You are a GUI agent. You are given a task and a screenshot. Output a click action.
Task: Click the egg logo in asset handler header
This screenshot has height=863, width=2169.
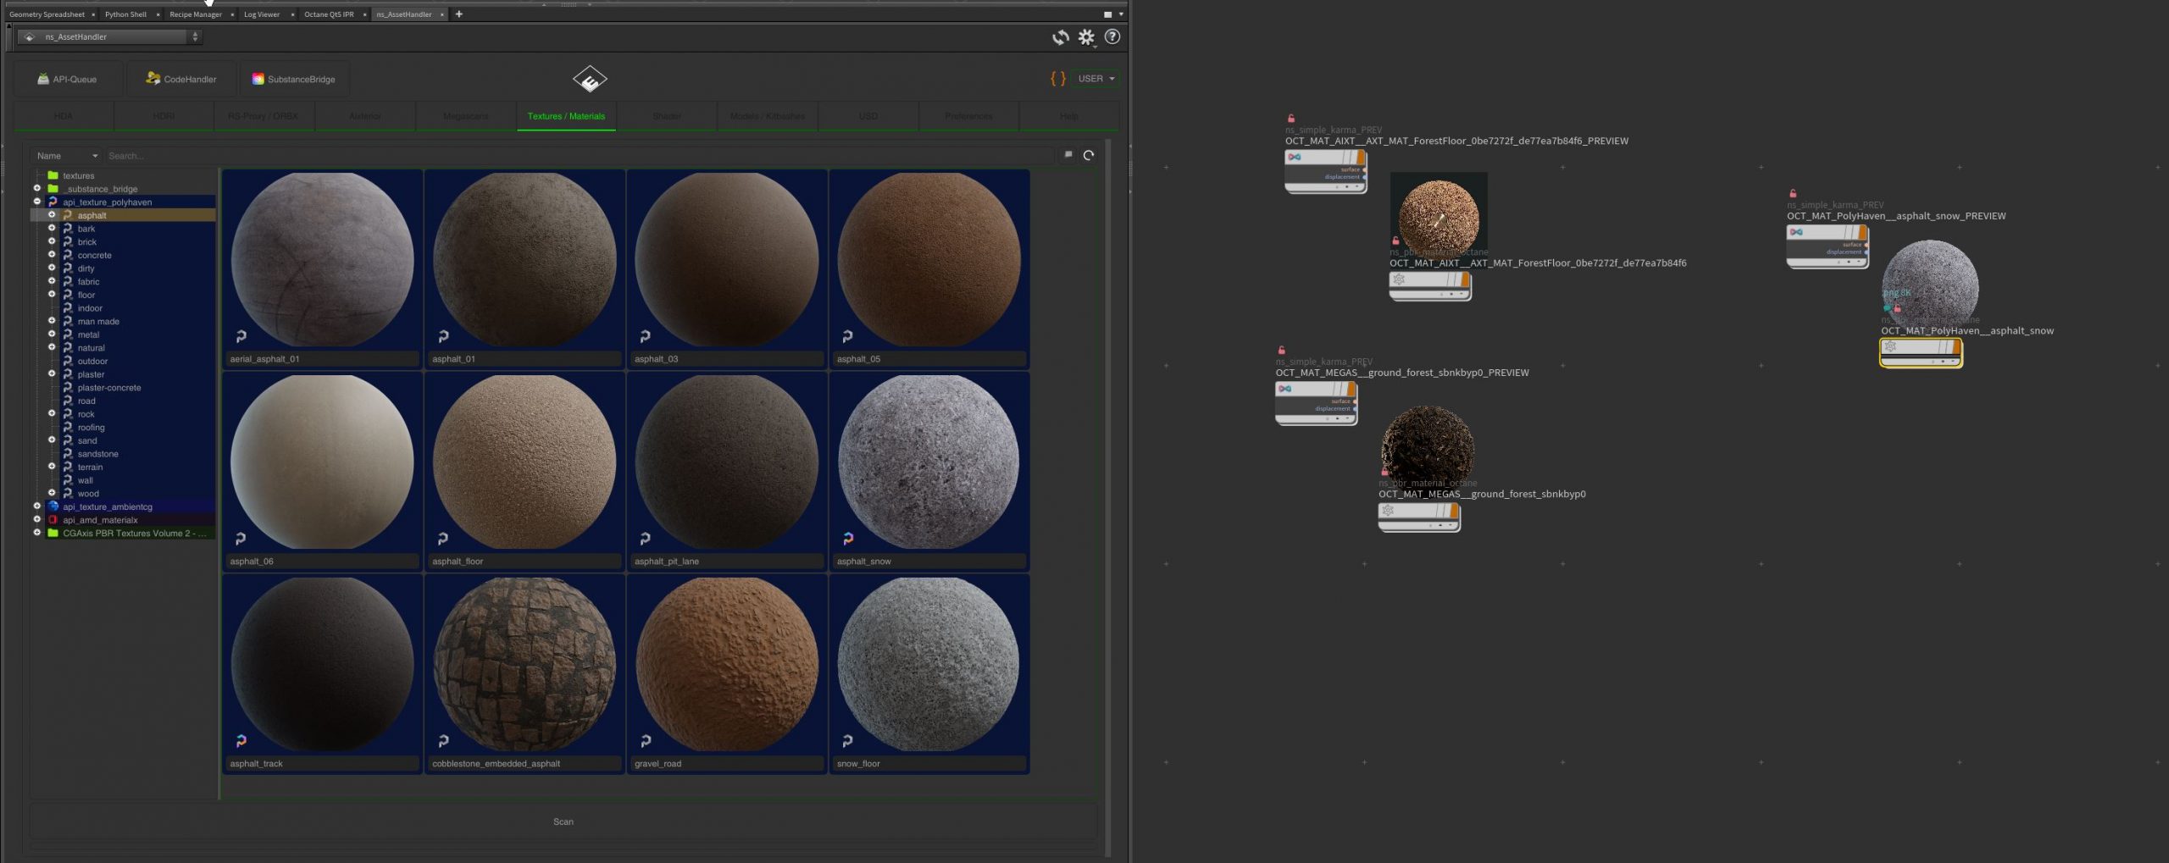coord(590,80)
